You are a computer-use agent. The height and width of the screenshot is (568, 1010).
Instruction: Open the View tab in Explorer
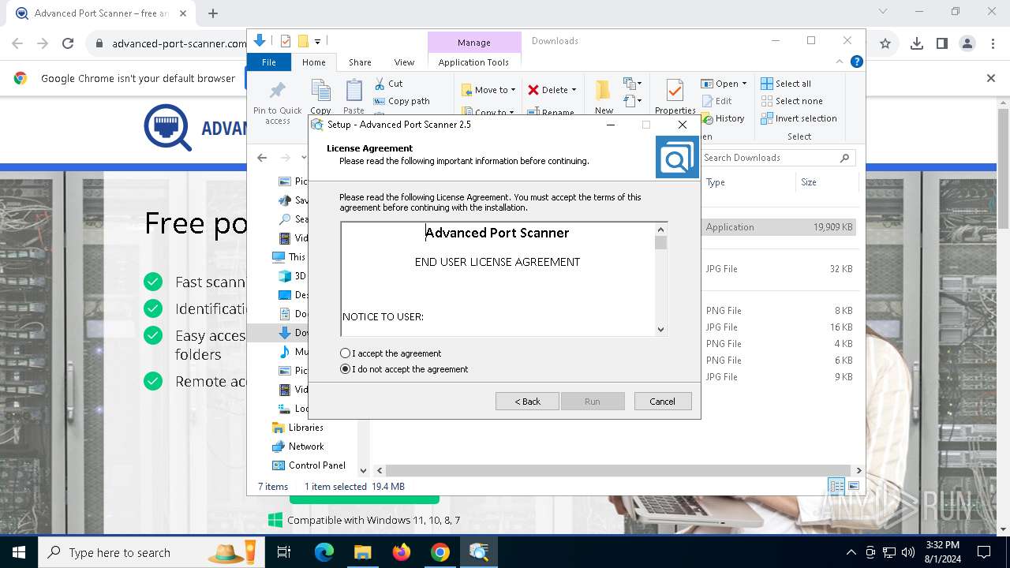coord(404,62)
